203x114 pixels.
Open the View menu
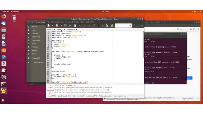62,22
